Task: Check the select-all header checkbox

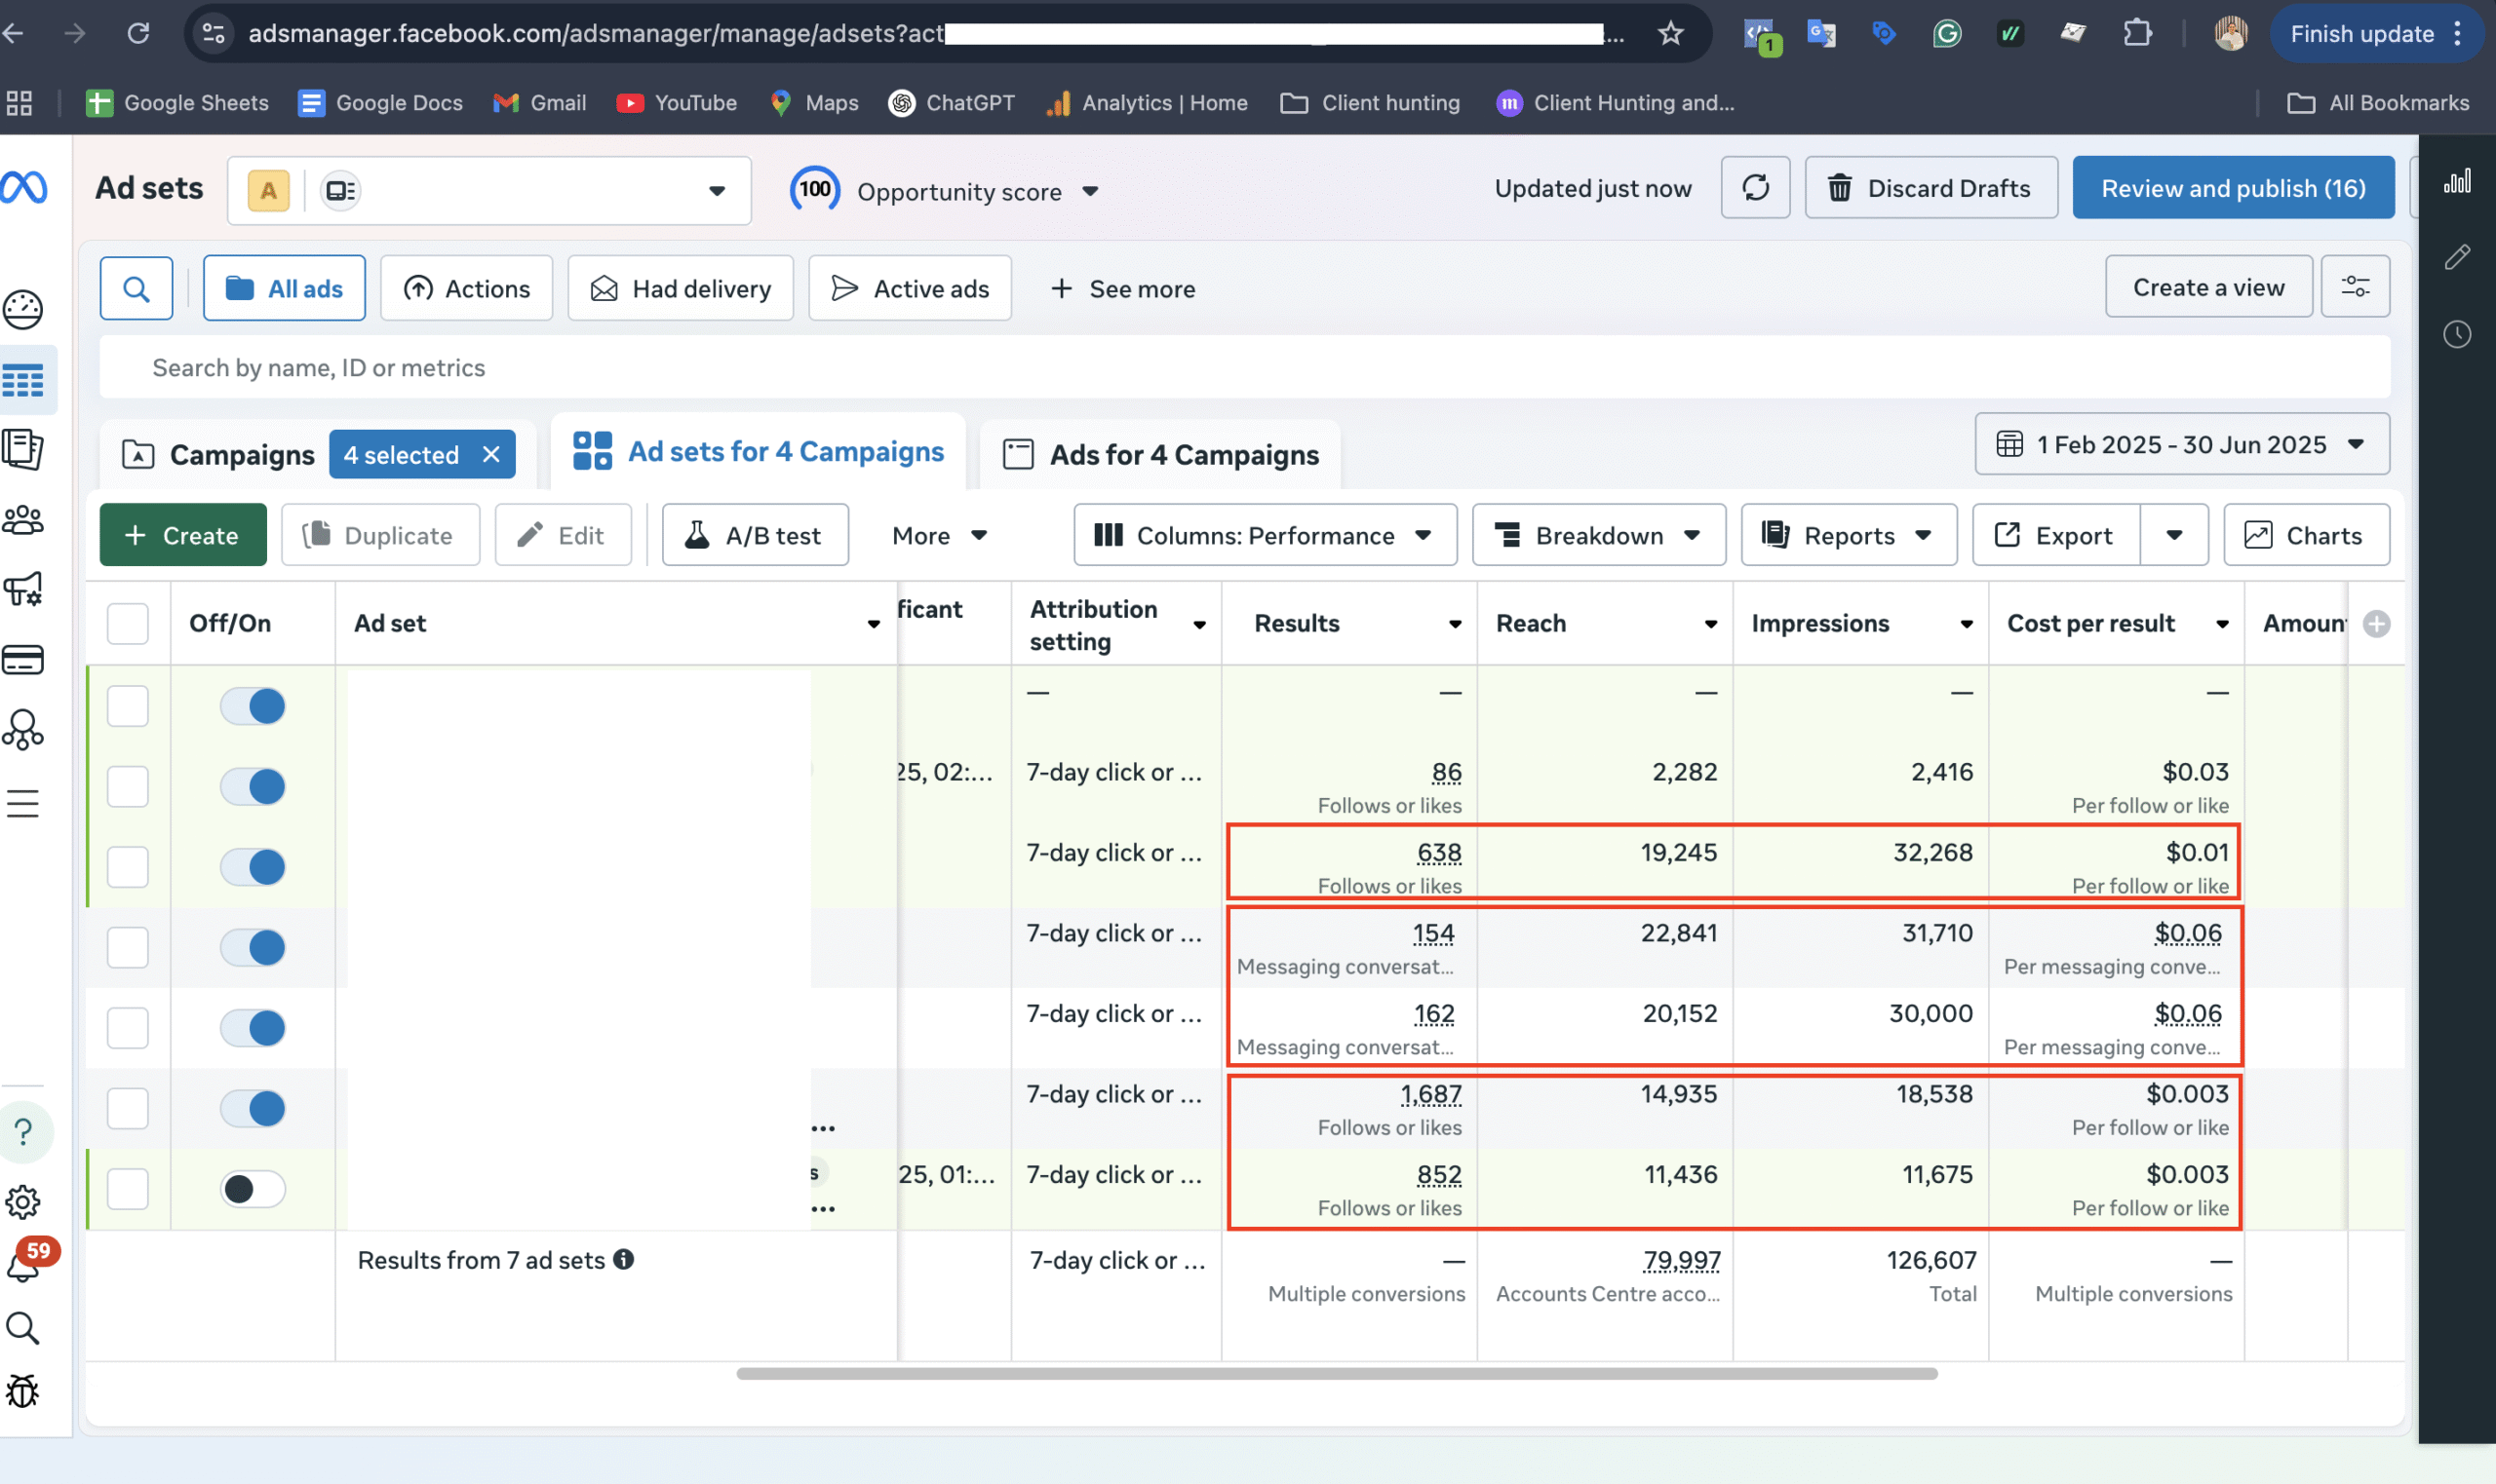Action: 128,624
